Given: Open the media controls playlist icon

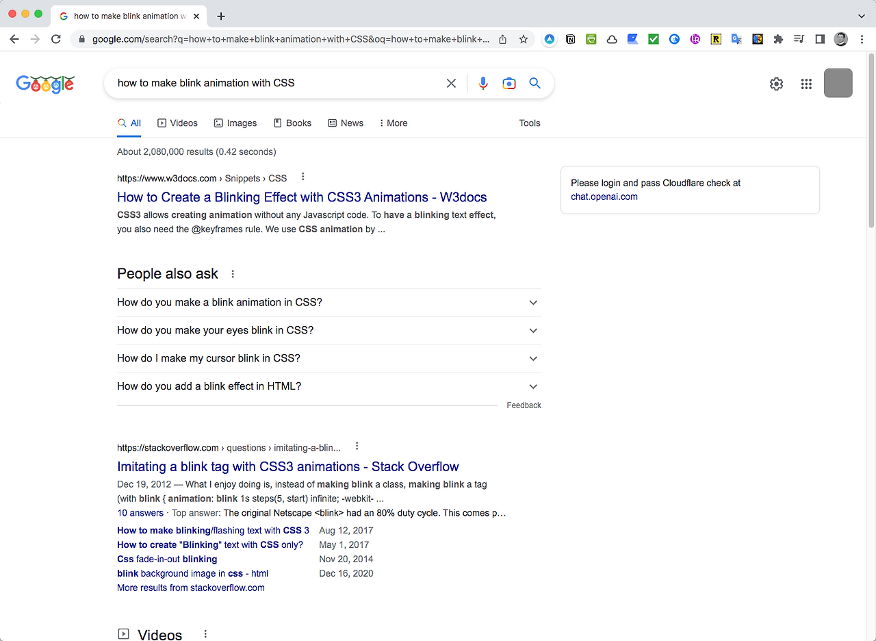Looking at the screenshot, I should pos(799,39).
